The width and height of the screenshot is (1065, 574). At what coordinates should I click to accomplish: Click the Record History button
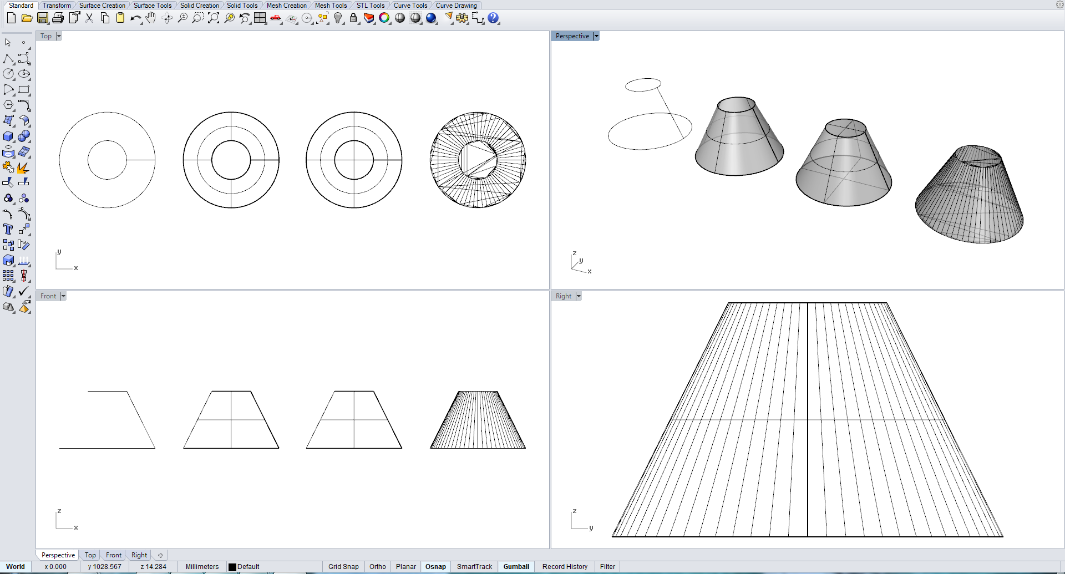pos(565,567)
